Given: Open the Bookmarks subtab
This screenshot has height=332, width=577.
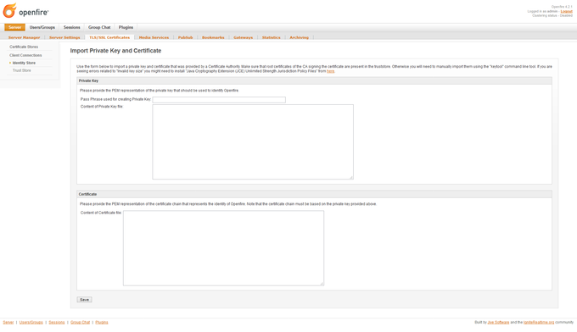Looking at the screenshot, I should coord(213,37).
